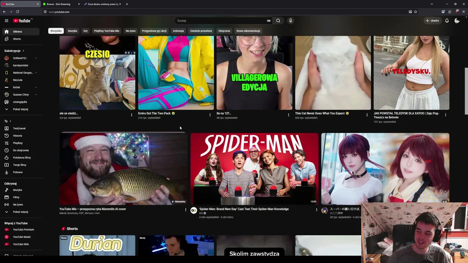The height and width of the screenshot is (263, 468).
Task: Open options menu for JAK POWSTAŁ TELEDYSK short
Action: [445, 115]
